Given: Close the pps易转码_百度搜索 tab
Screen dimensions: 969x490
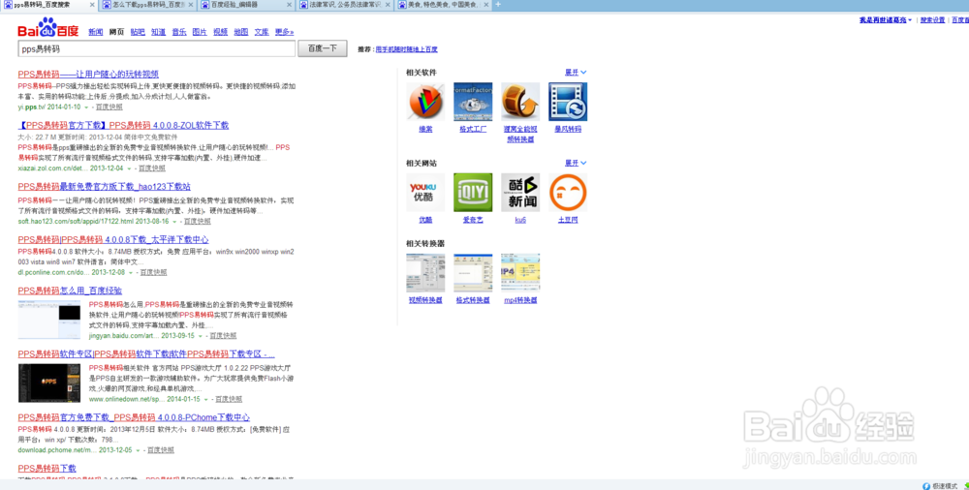Looking at the screenshot, I should pos(92,4).
